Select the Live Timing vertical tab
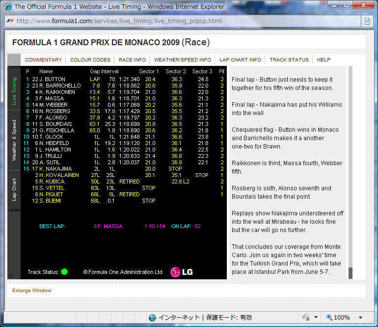 coord(14,91)
